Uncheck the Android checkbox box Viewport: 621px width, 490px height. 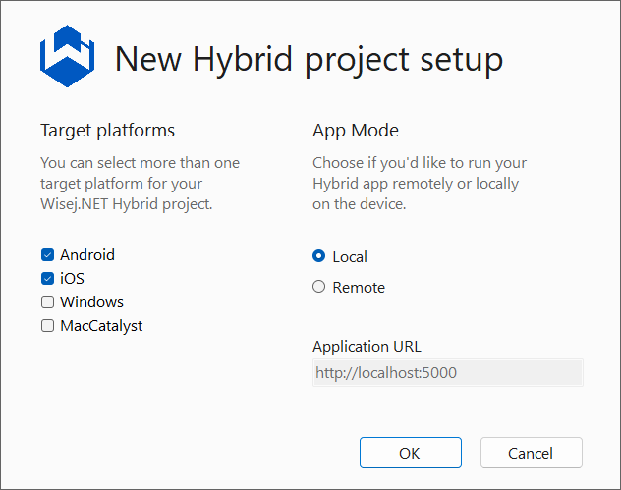[47, 255]
